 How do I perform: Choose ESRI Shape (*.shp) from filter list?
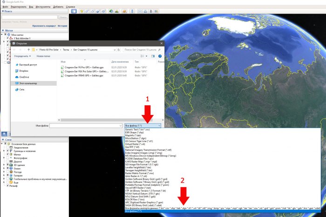134,132
